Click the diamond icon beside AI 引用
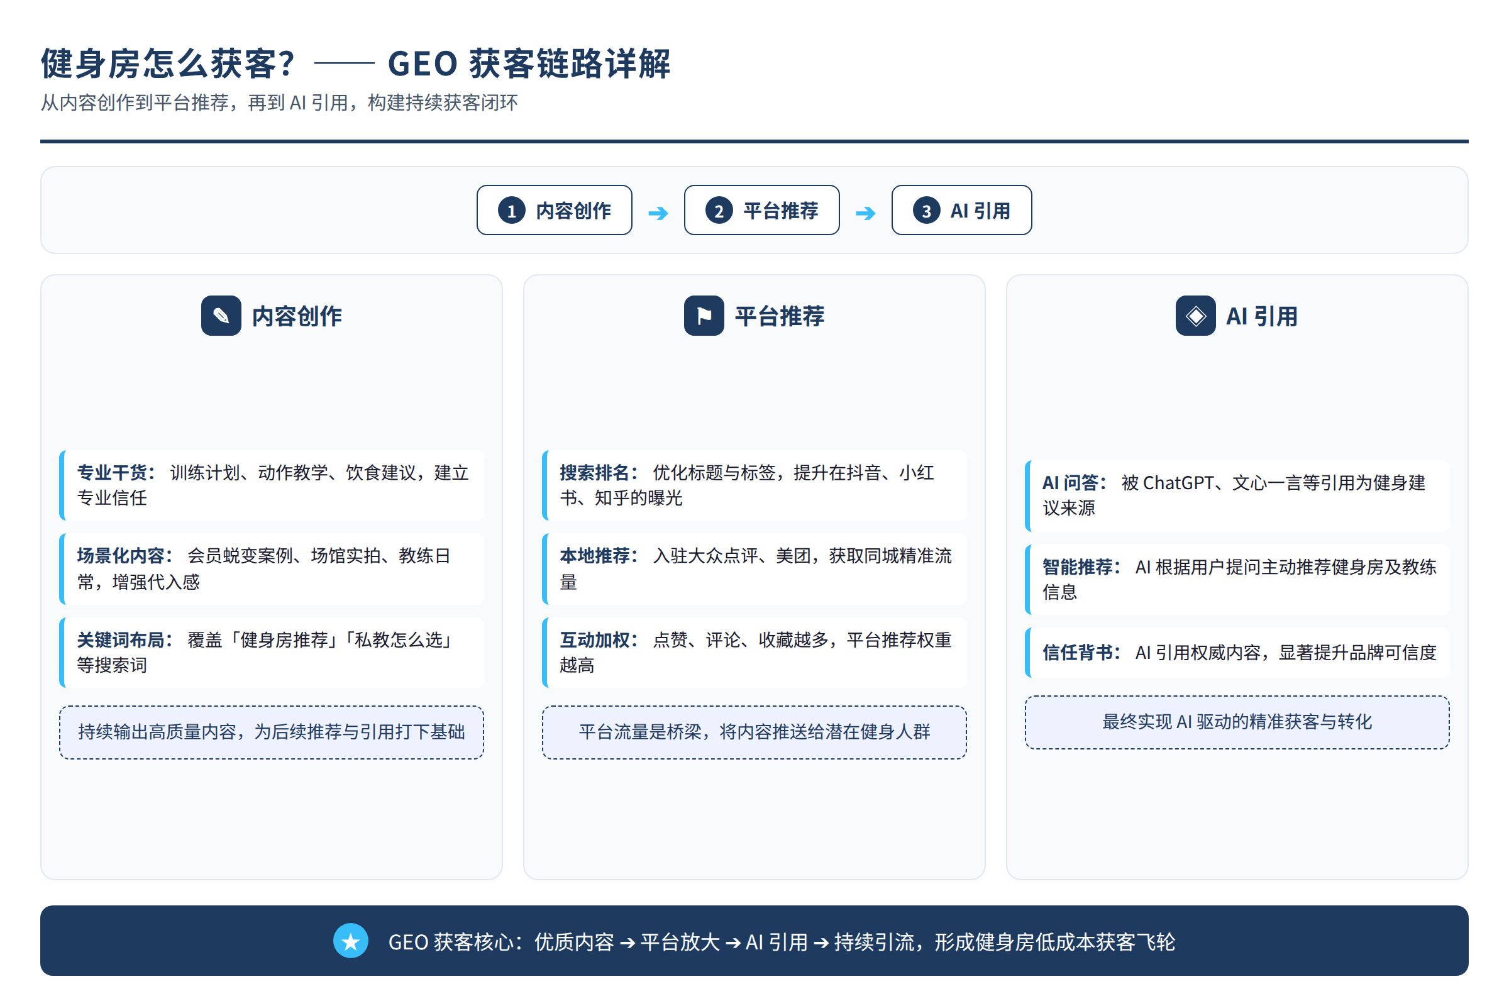The width and height of the screenshot is (1509, 1006). (x=1195, y=316)
